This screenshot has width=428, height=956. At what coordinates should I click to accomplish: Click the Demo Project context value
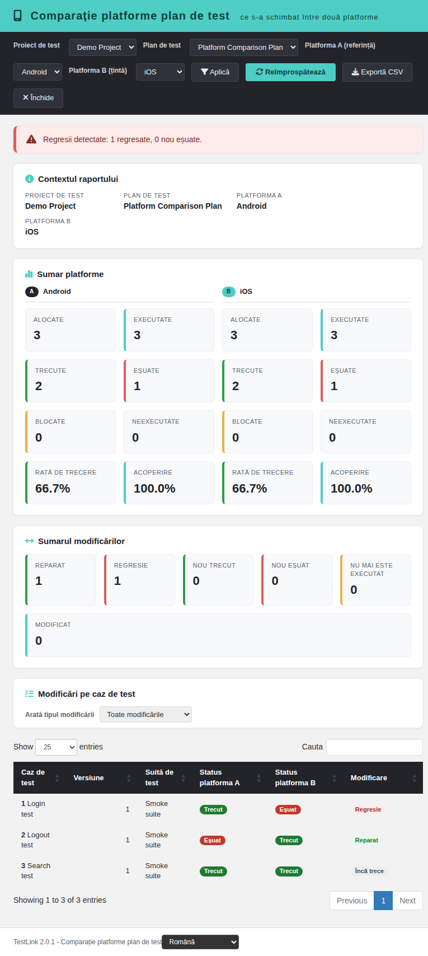[x=50, y=206]
